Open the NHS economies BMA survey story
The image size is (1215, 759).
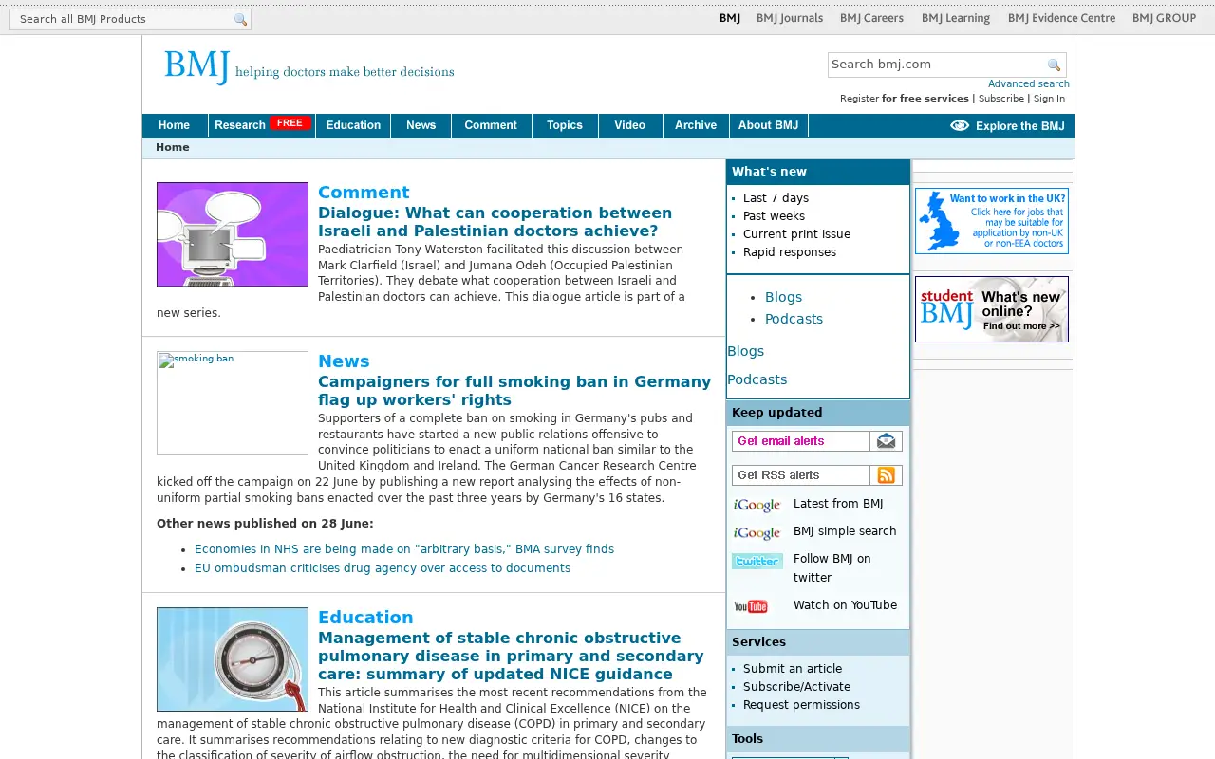[x=404, y=549]
